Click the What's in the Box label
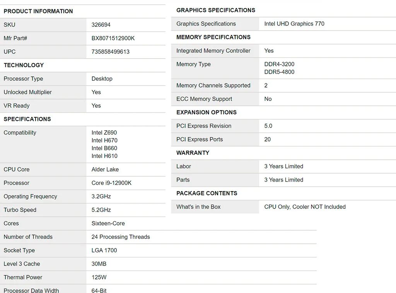 pos(198,207)
